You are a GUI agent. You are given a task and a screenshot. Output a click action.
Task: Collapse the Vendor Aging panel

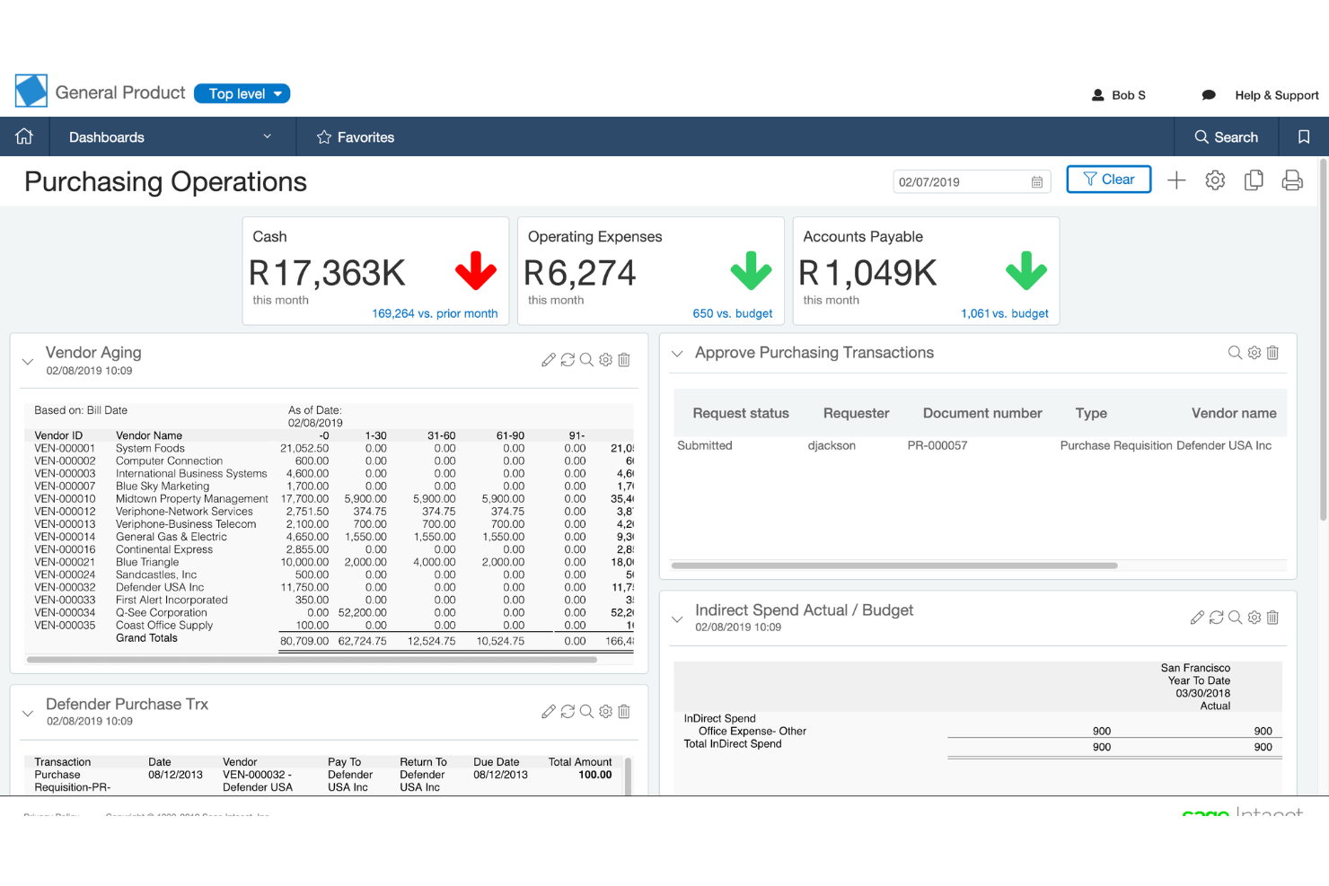pos(27,361)
